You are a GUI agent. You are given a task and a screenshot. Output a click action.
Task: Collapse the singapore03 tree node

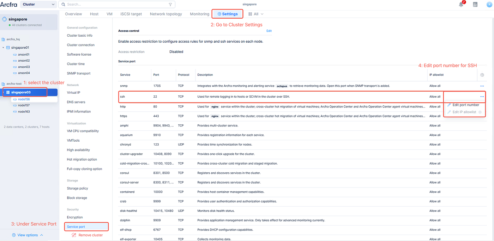pos(4,92)
